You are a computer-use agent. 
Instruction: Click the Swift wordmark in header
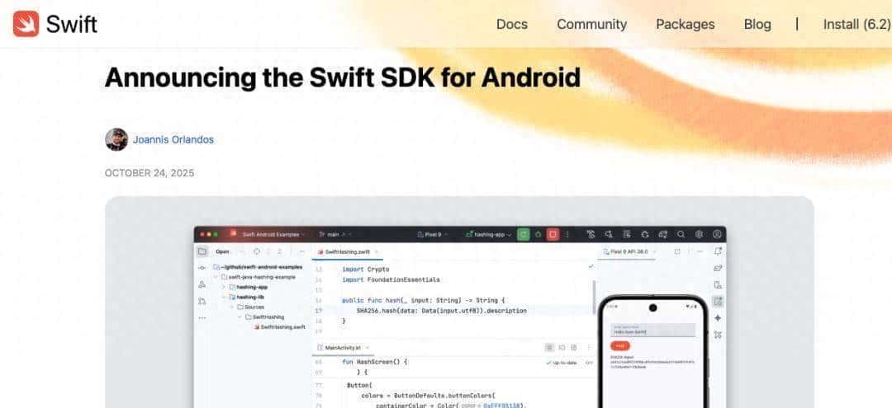[x=72, y=25]
